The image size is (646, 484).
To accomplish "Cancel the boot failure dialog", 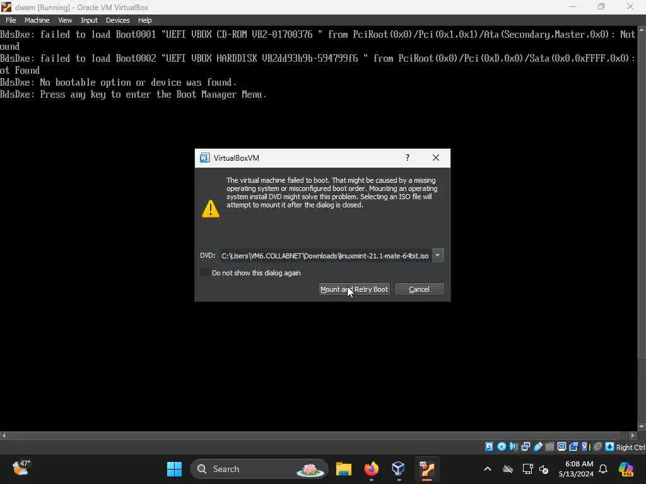I will [419, 289].
